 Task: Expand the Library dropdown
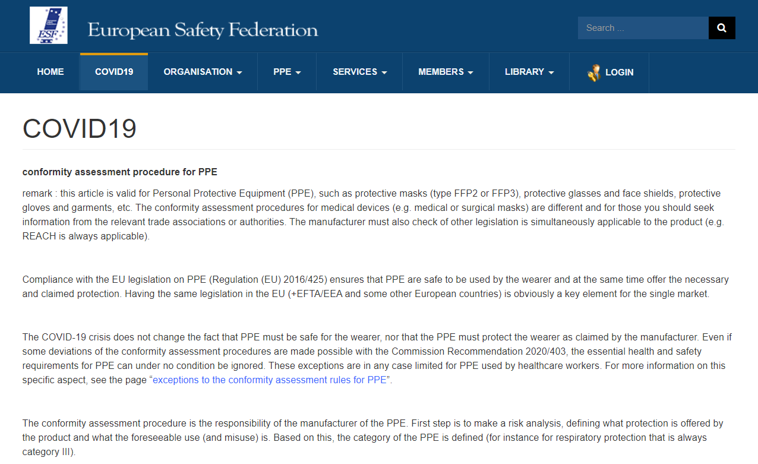point(525,72)
